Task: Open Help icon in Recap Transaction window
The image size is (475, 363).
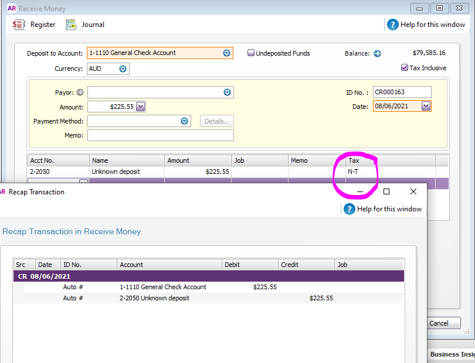Action: (350, 209)
